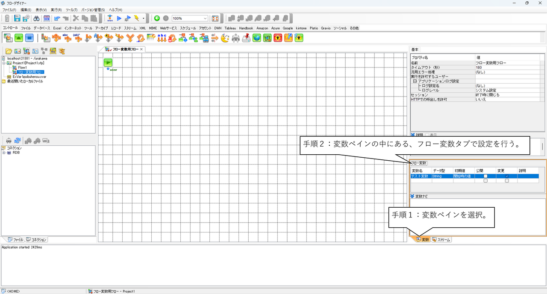Click the fit-to-screen icon beside the zoom box
This screenshot has height=294, width=547.
click(x=215, y=18)
